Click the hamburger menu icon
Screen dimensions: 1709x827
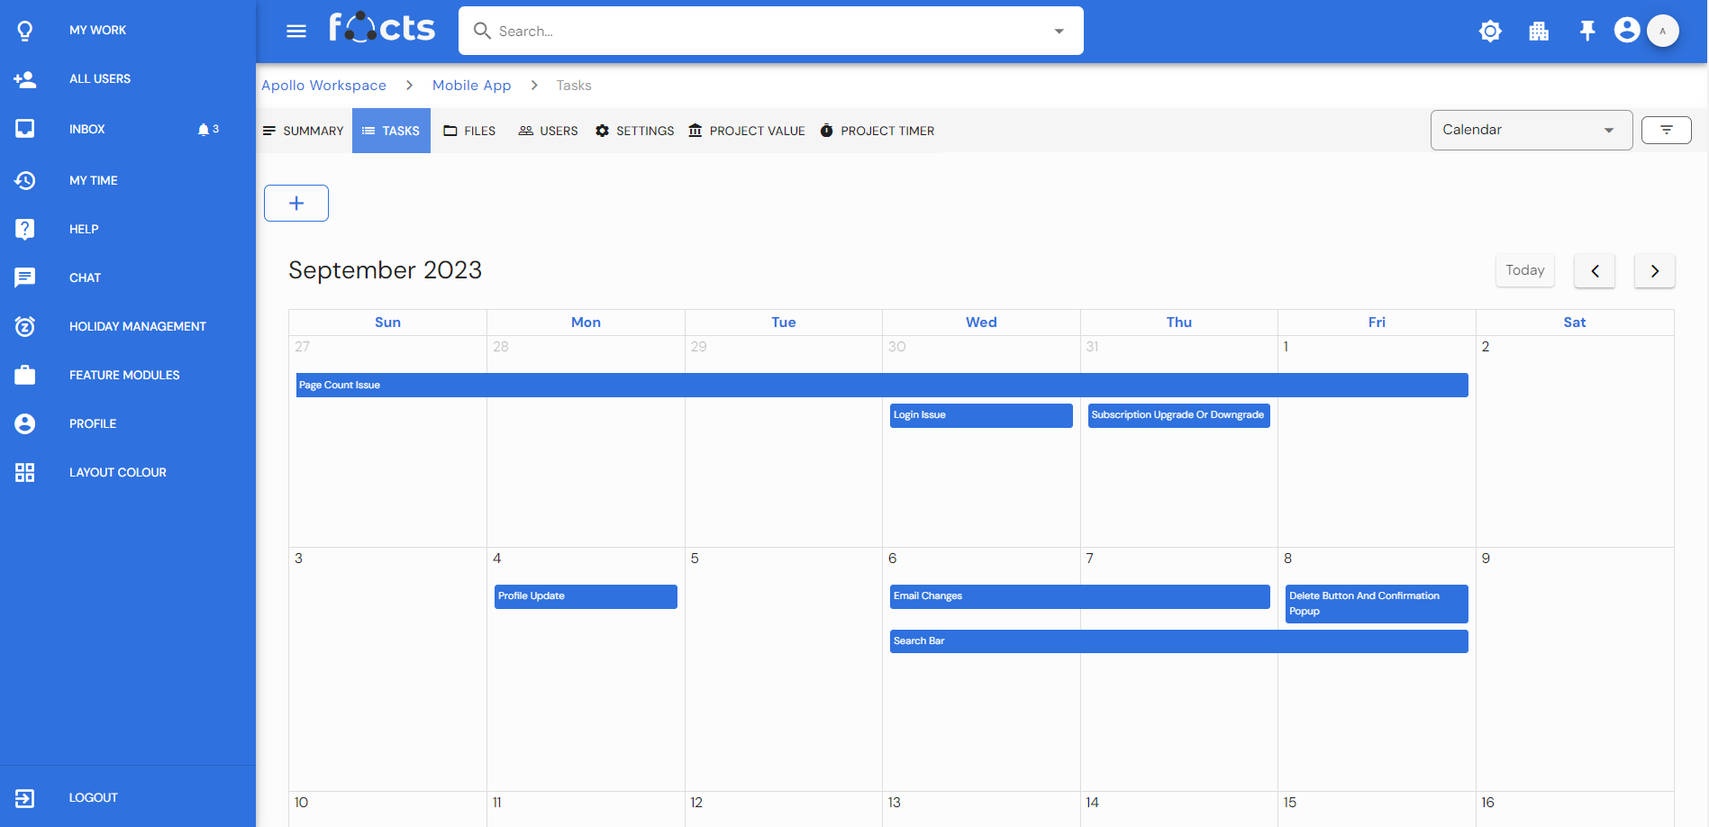pyautogui.click(x=296, y=32)
